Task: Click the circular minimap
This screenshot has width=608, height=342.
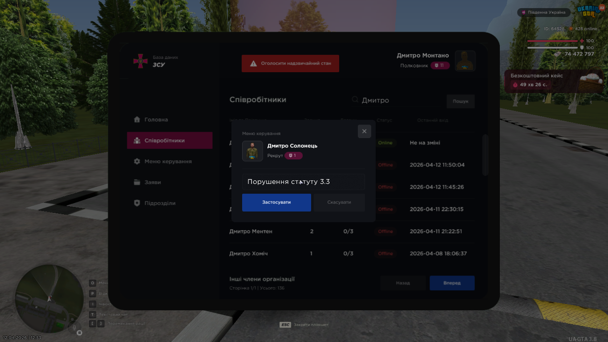Action: (x=49, y=299)
